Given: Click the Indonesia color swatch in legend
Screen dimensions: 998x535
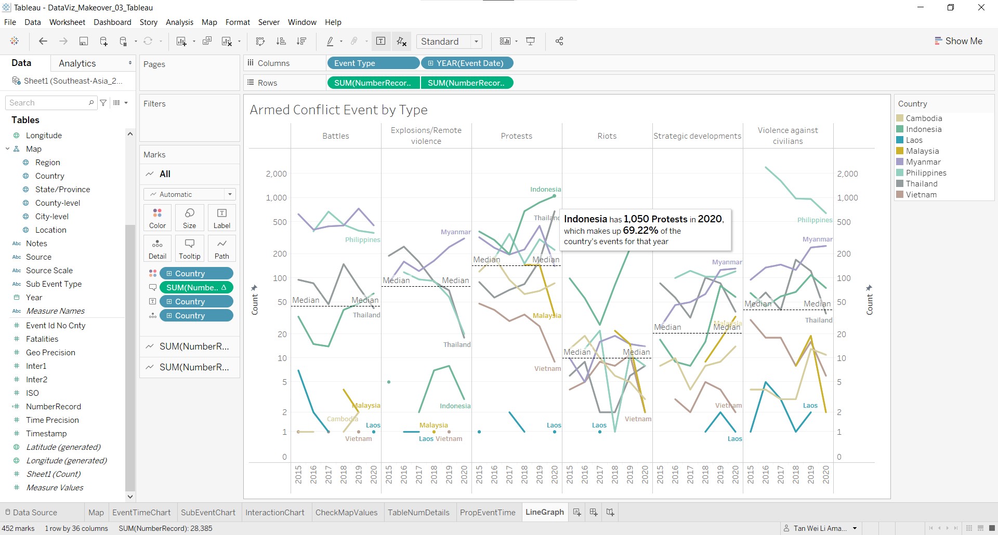Looking at the screenshot, I should tap(900, 129).
